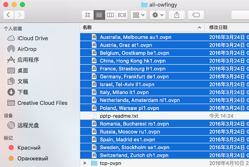The width and height of the screenshot is (249, 167).
Task: Open 应用程序 folder in sidebar
Action: pyautogui.click(x=28, y=60)
